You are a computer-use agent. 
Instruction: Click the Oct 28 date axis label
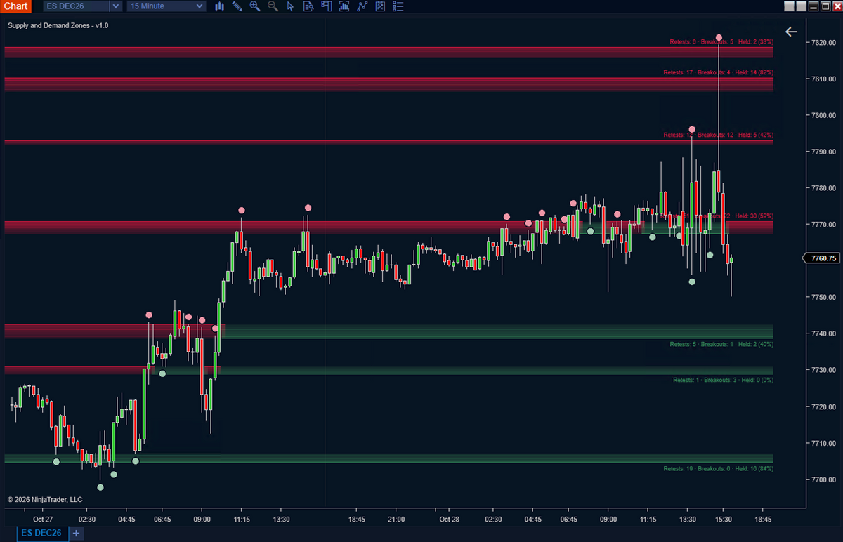(449, 520)
